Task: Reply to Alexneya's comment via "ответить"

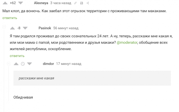Action: coord(10,18)
